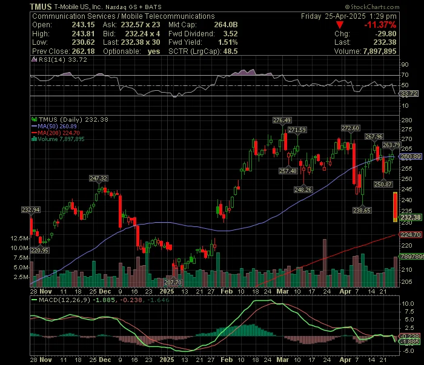Click the 7897895 volume axis tag
The height and width of the screenshot is (365, 424).
tap(411, 257)
